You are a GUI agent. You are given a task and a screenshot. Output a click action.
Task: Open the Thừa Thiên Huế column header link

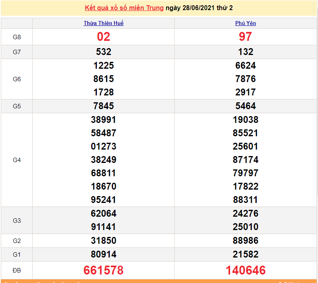tap(103, 23)
